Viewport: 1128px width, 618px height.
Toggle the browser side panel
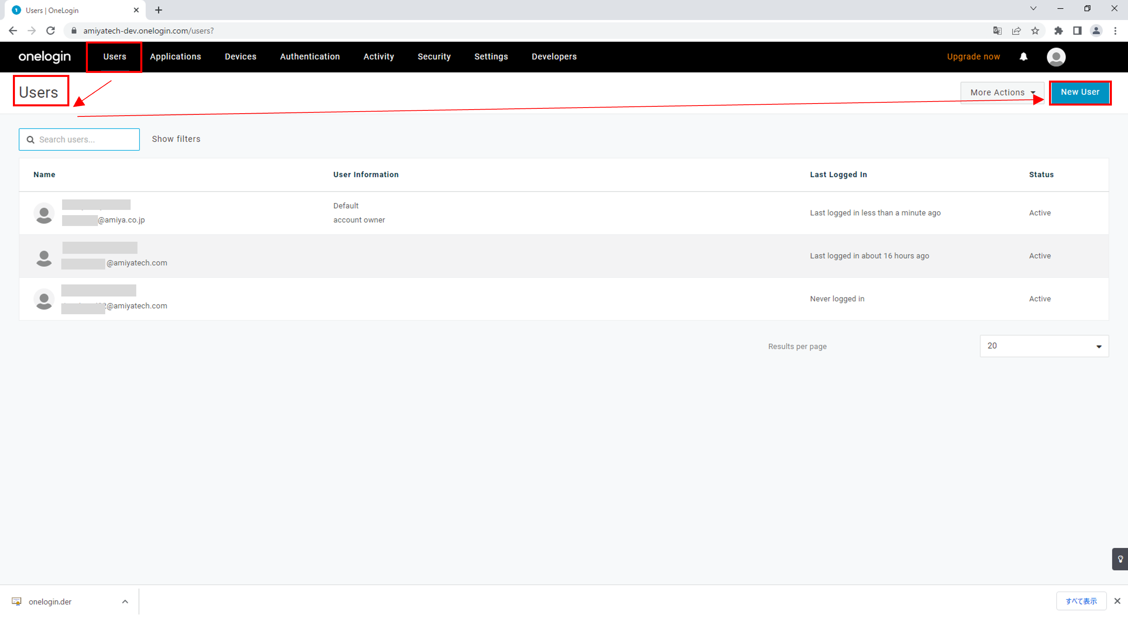click(1077, 31)
